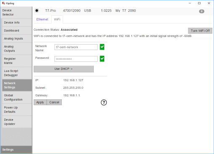
Task: Open Device Info in sidebar
Action: click(x=17, y=23)
